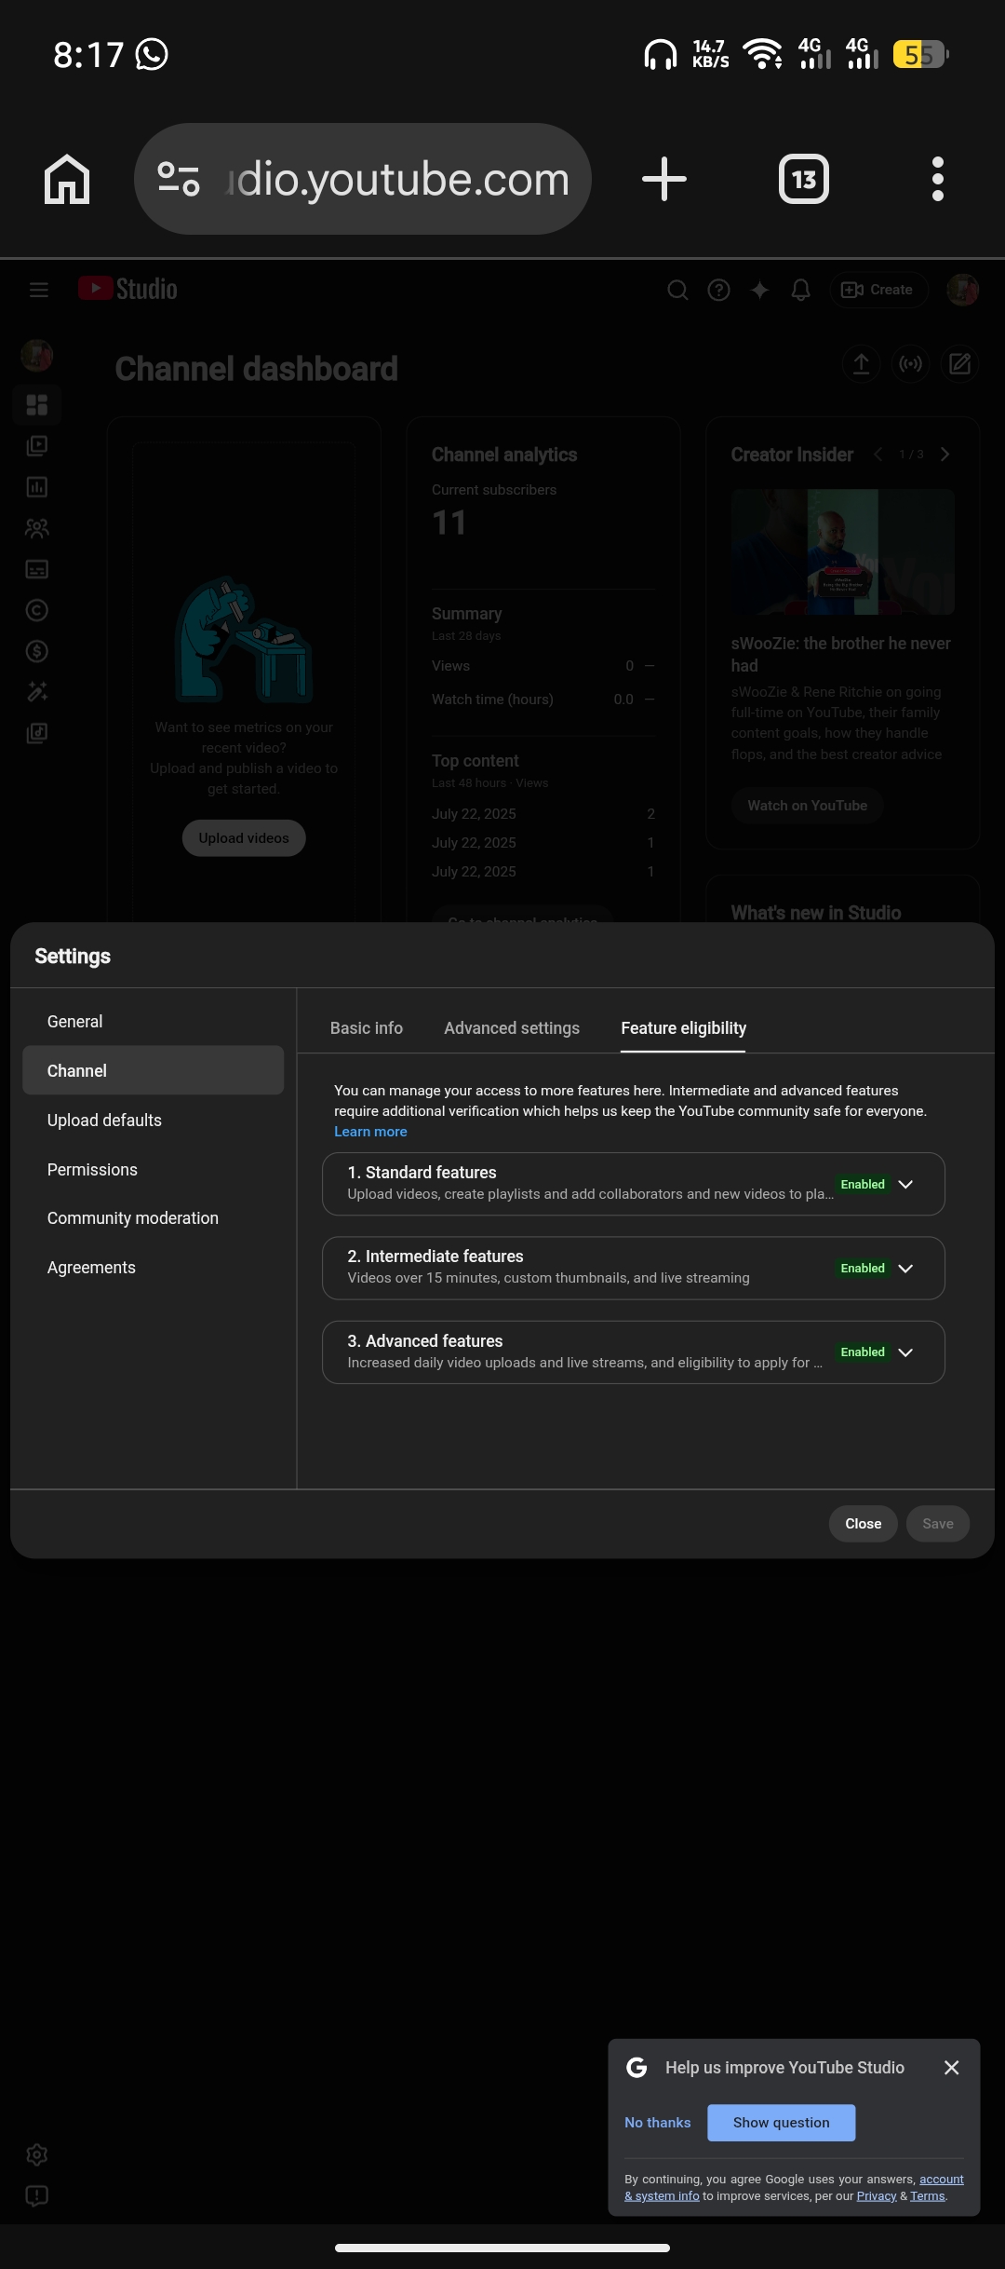Open Copyright in the sidebar
The width and height of the screenshot is (1005, 2269).
coord(37,610)
